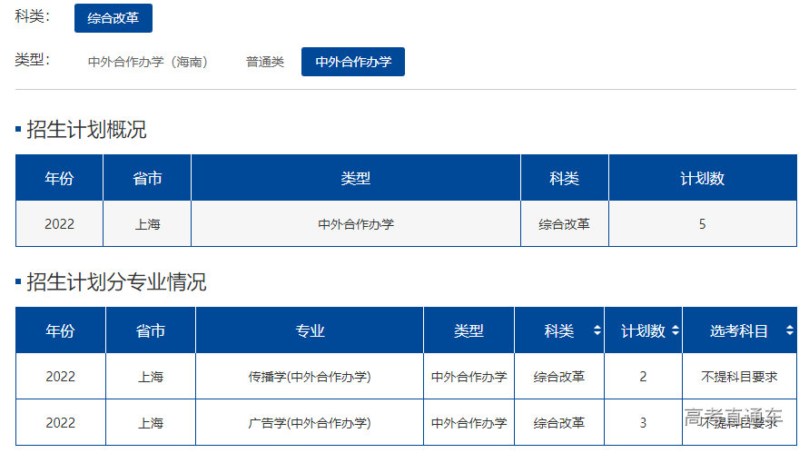Screen dimensions: 809x453
Task: Click 综合改革 in 广告学 row
Action: [x=559, y=423]
